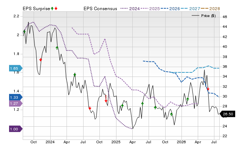This screenshot has height=144, width=242.
Task: Click the 22 right axis price label
Action: tap(225, 136)
